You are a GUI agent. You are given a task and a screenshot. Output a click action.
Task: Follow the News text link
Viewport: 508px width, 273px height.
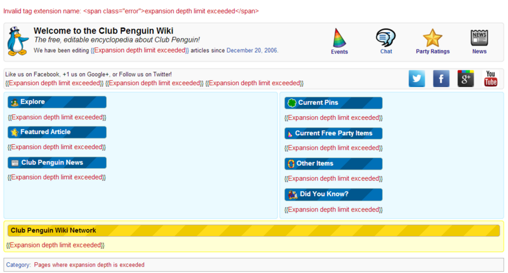tap(479, 51)
